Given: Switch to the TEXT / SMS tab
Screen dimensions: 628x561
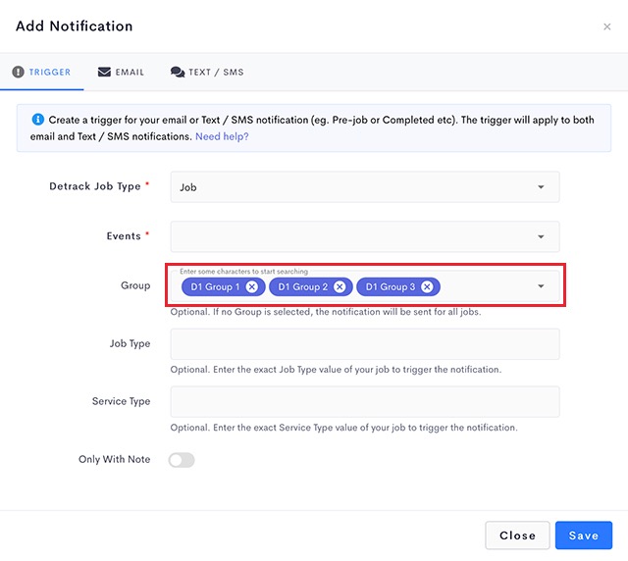Looking at the screenshot, I should (x=207, y=72).
